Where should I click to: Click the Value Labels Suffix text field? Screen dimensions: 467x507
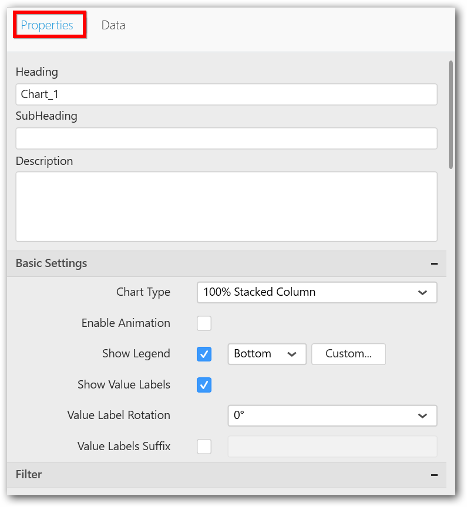pos(332,447)
